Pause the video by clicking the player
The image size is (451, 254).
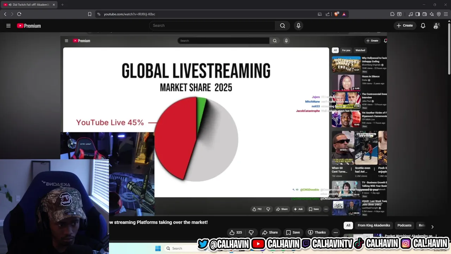[x=223, y=123]
